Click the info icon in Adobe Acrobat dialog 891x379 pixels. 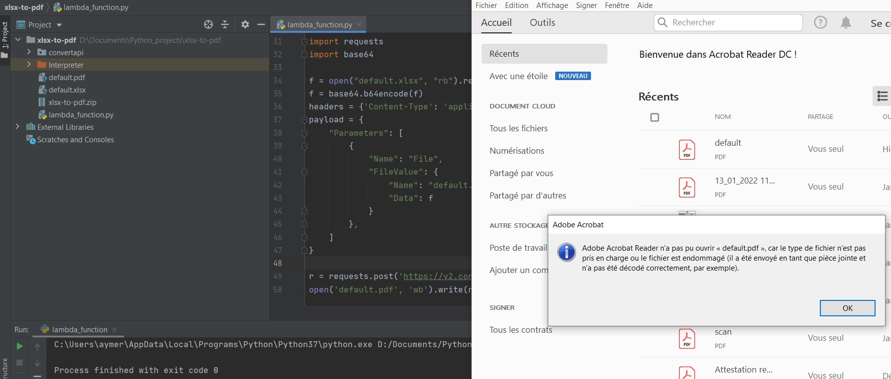(567, 252)
